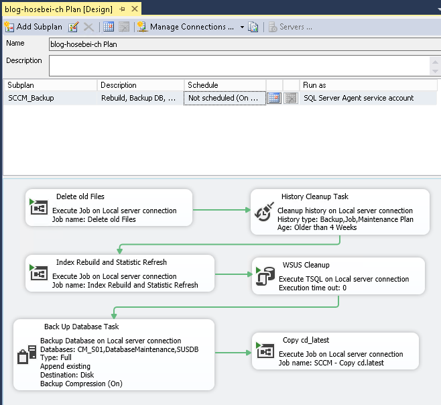Click the 'Back Up Database Task' title

(82, 327)
